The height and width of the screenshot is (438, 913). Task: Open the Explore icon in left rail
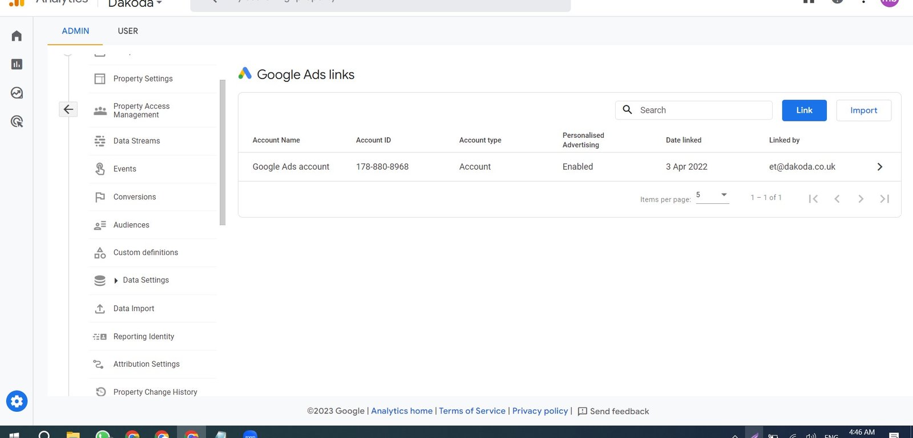pyautogui.click(x=17, y=93)
